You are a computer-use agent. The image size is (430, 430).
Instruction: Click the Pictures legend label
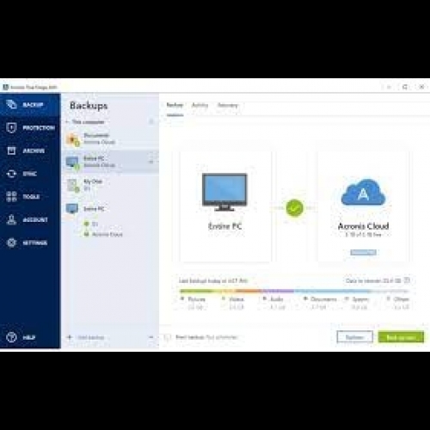coord(196,299)
